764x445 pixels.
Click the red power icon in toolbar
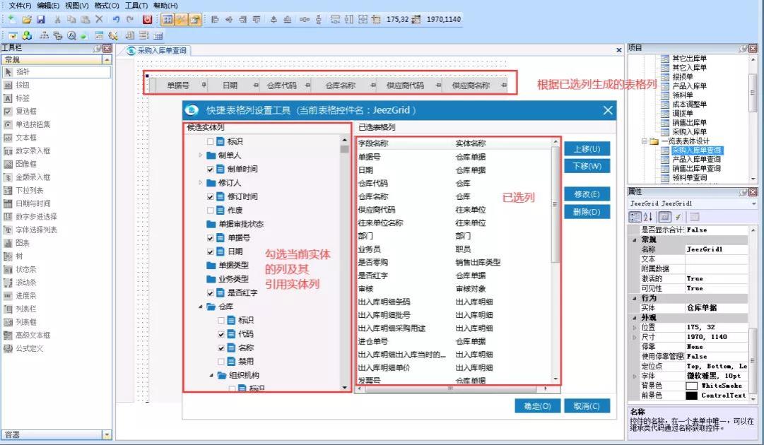(x=147, y=20)
